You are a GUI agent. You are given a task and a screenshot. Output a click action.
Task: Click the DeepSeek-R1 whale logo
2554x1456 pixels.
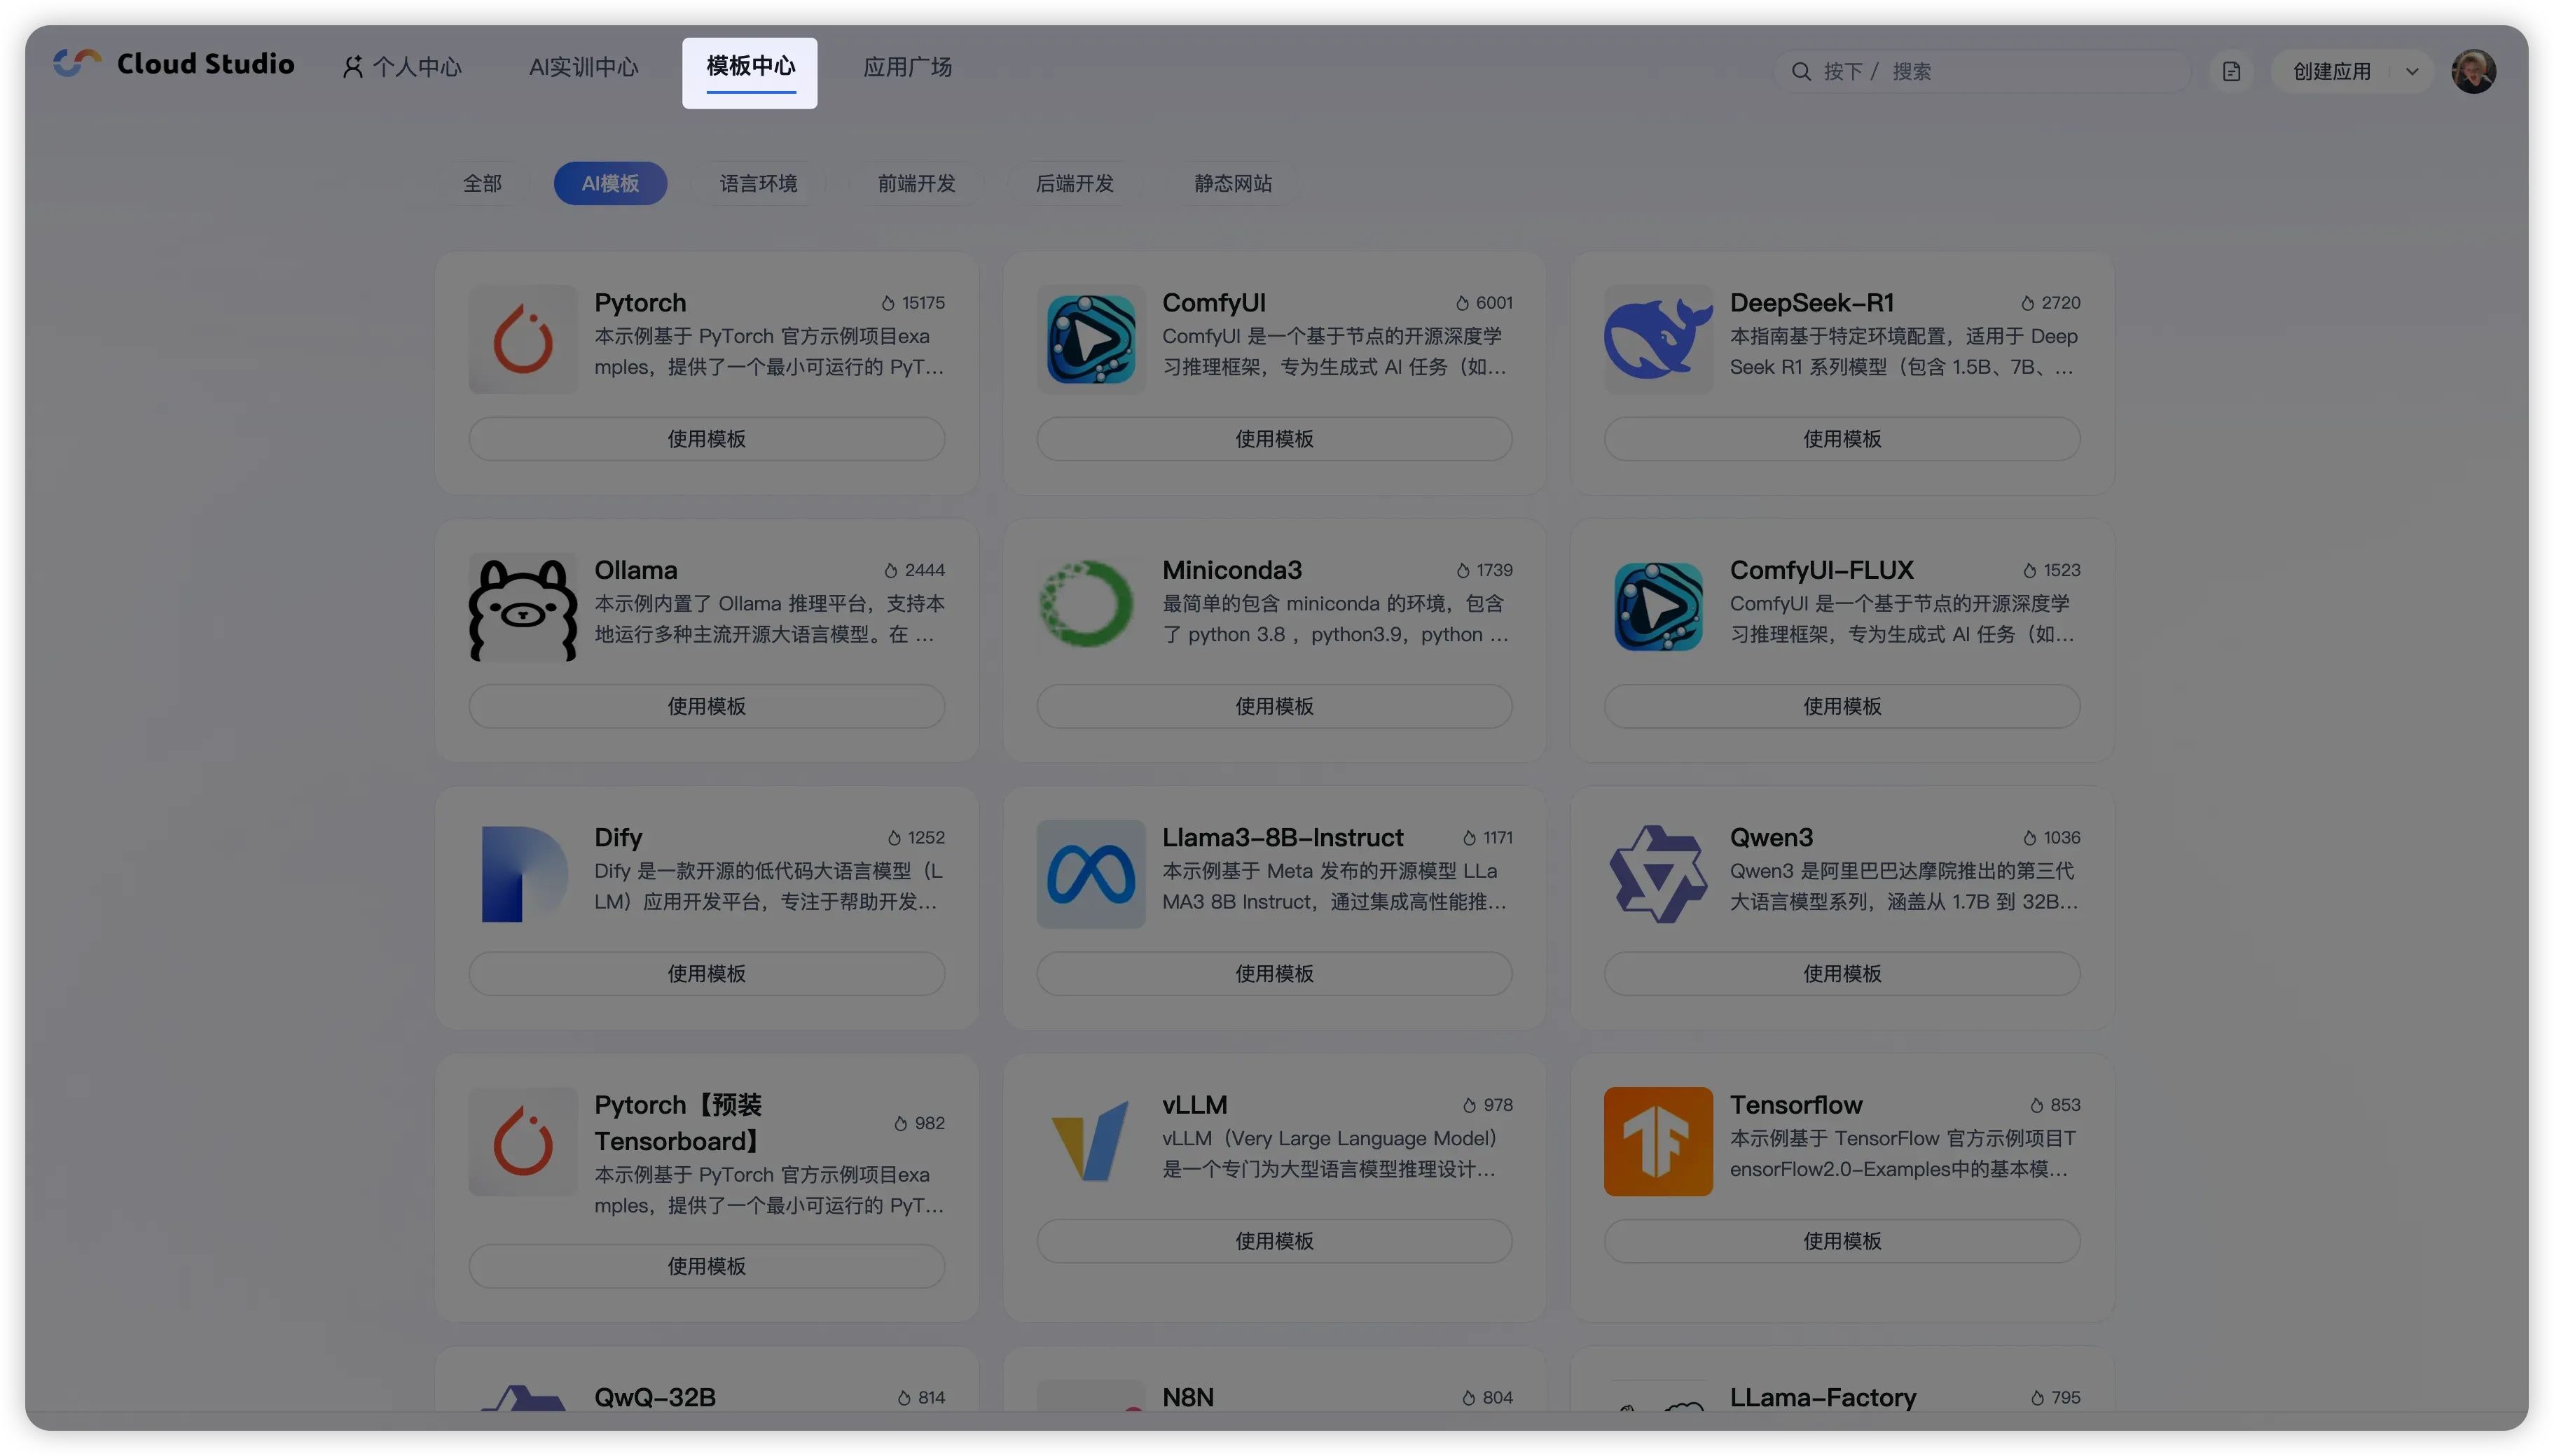1657,339
